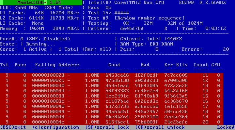
Task: Click the Bad column header
Action: [145, 65]
